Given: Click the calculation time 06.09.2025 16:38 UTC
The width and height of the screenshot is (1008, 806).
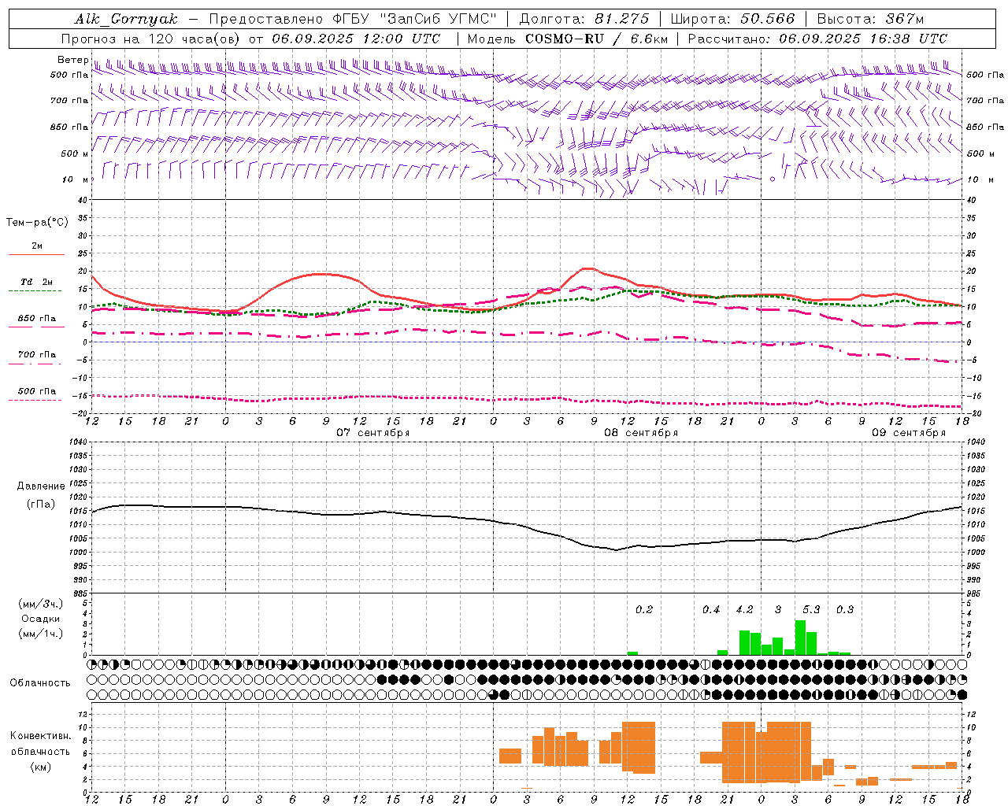Looking at the screenshot, I should point(863,39).
